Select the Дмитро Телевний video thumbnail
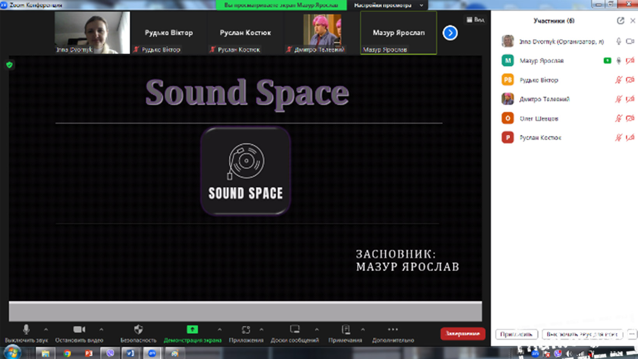This screenshot has width=638, height=359. point(322,33)
